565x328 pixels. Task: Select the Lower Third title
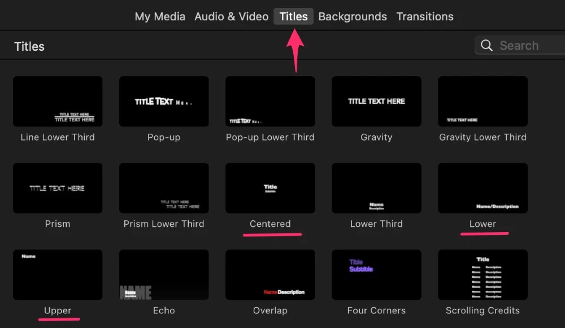click(x=376, y=188)
